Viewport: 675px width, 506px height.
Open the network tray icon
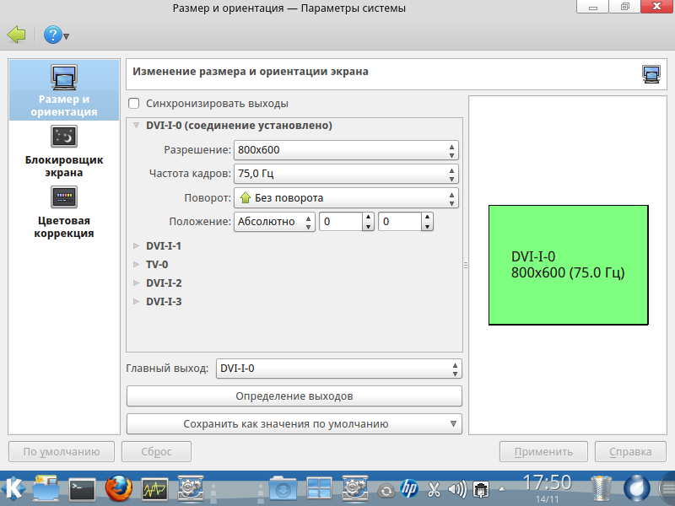click(480, 490)
